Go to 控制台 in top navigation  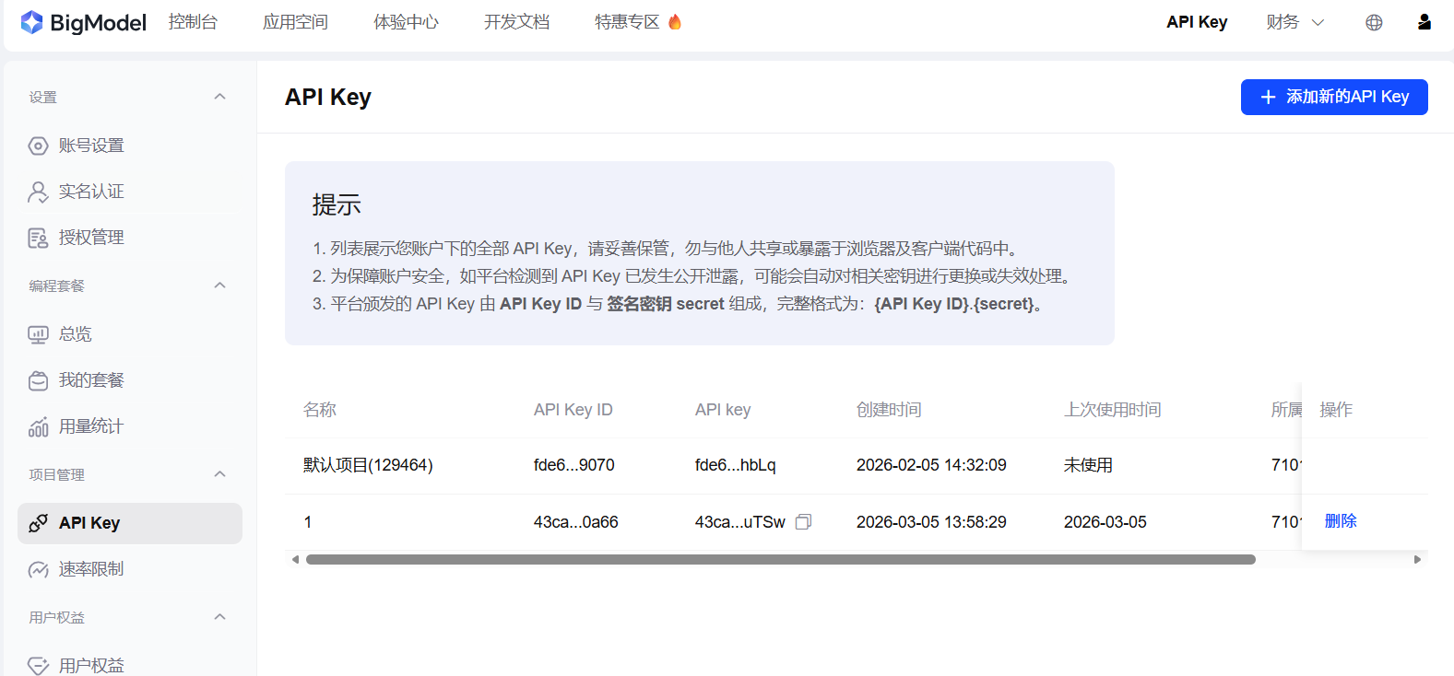[193, 22]
